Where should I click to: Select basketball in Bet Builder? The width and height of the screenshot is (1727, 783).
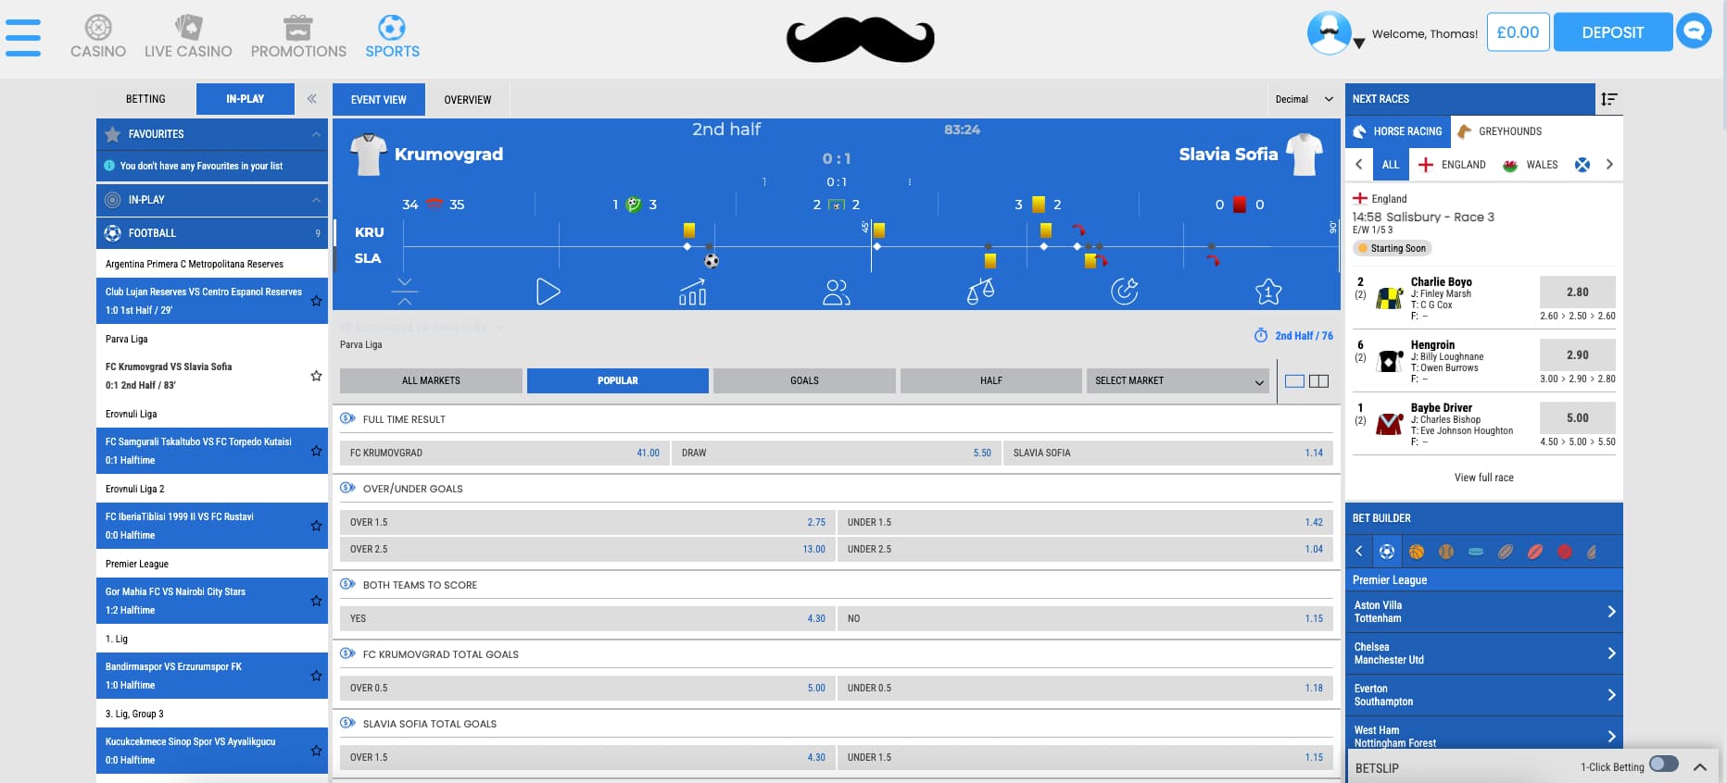(x=1417, y=552)
